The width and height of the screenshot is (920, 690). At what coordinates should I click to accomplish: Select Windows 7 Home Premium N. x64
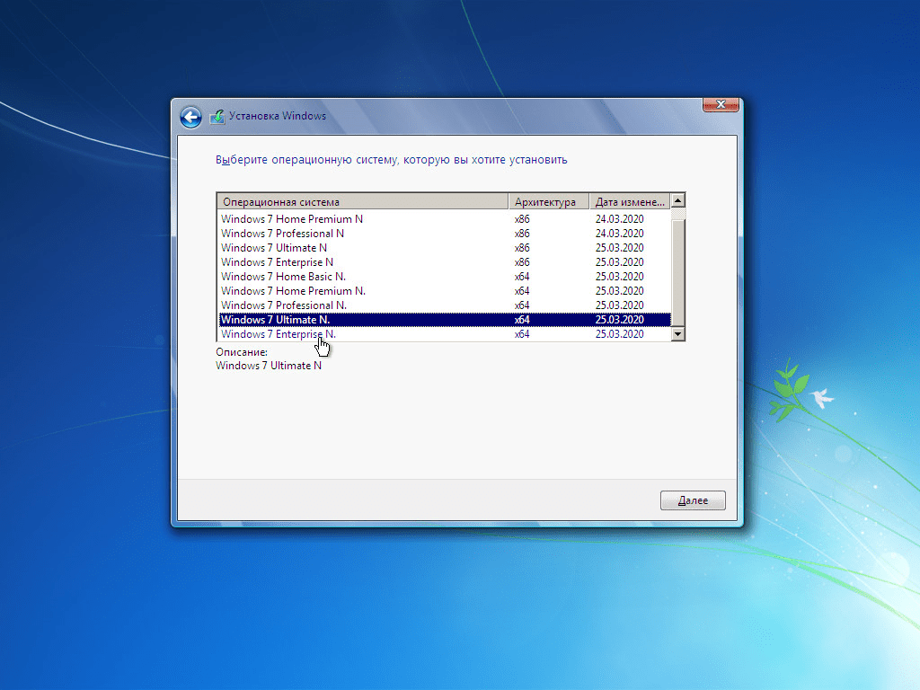pos(444,291)
